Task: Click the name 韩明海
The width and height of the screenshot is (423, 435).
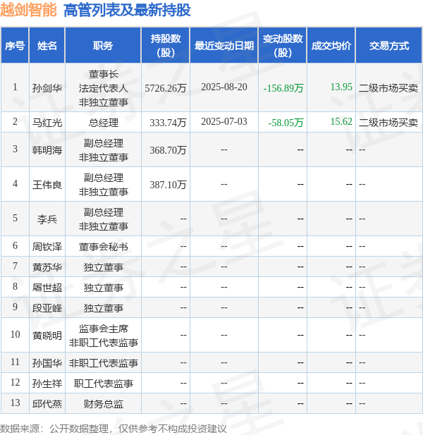Action: pyautogui.click(x=47, y=150)
